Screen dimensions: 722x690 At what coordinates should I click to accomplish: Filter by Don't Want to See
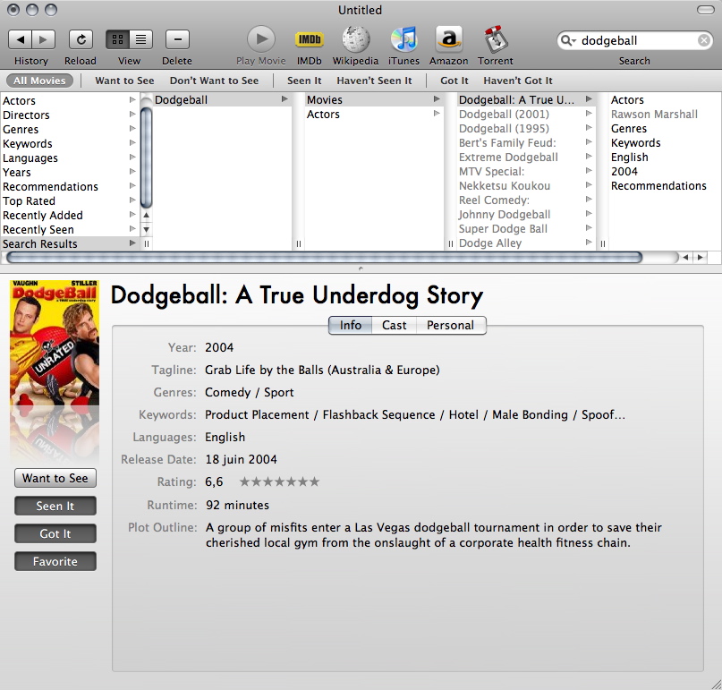(214, 81)
